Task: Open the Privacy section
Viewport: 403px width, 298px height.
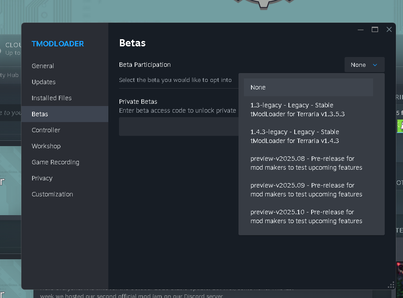Action: [42, 178]
